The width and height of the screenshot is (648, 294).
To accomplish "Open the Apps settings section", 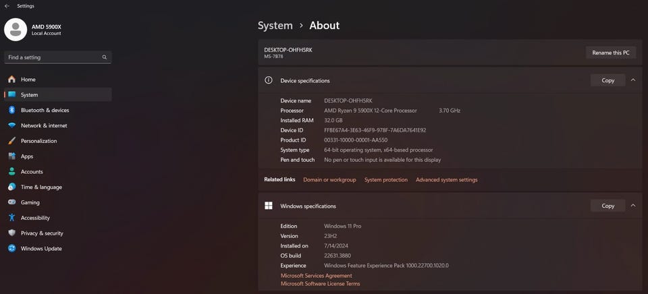I will click(x=27, y=156).
